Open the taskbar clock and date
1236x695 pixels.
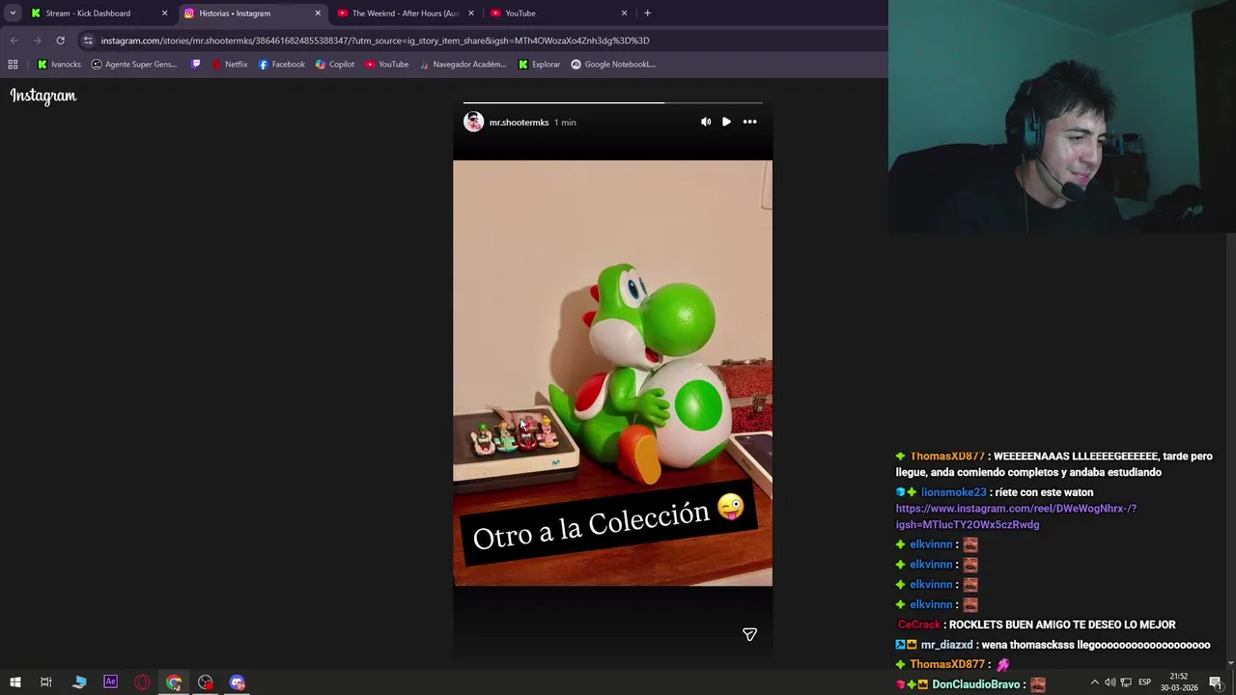click(1179, 682)
